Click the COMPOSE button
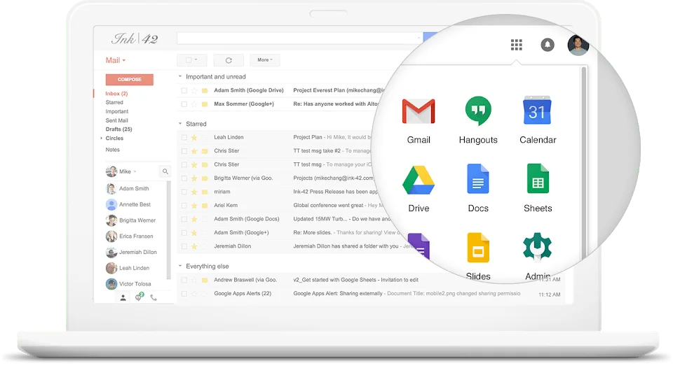673x375 pixels. (129, 80)
